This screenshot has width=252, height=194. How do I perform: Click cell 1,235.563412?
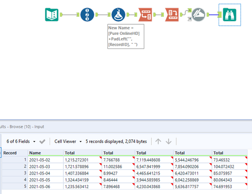coord(83,186)
